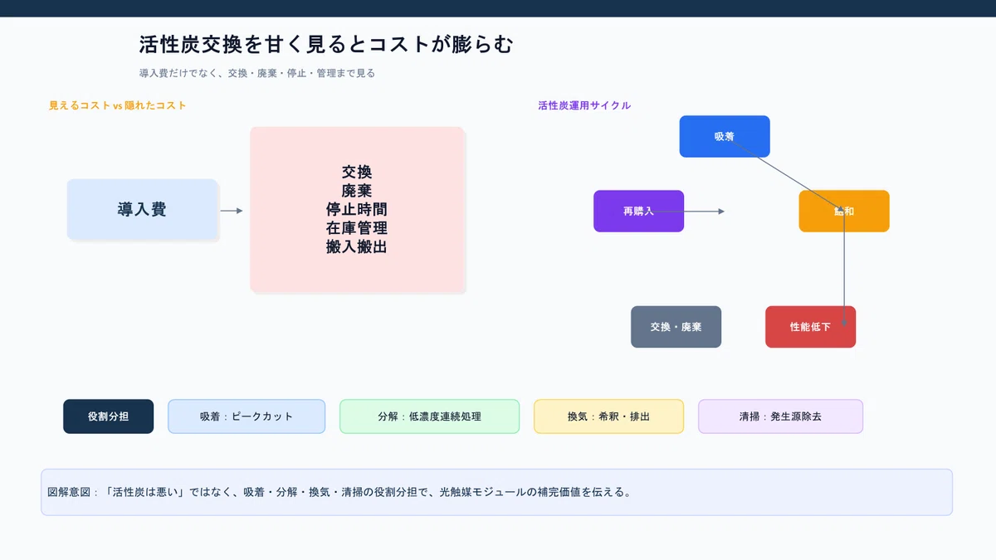The width and height of the screenshot is (996, 560).
Task: Click the 搬入搬出 line in pink box
Action: (x=357, y=246)
